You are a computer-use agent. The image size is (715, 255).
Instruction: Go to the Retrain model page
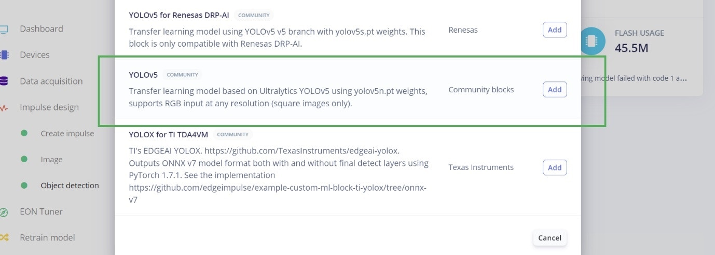(47, 238)
